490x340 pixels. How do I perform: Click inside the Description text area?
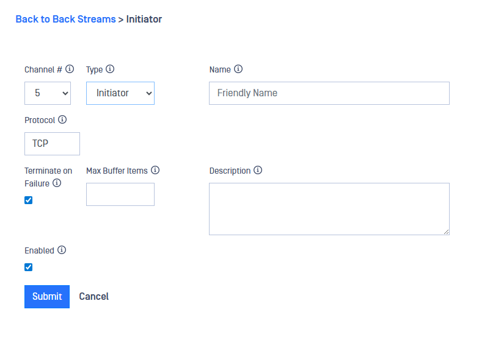click(x=329, y=208)
